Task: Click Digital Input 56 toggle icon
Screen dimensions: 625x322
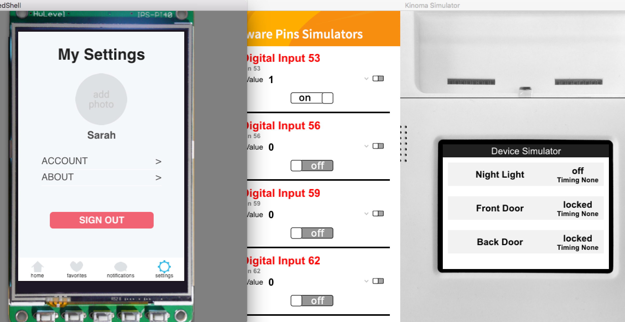Action: click(x=378, y=146)
